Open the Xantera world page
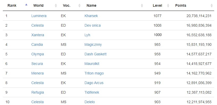Screen dimensions: 217x105 coord(38,35)
